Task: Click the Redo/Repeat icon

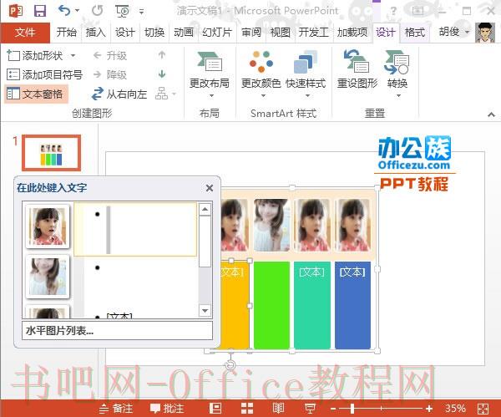Action: pos(98,11)
